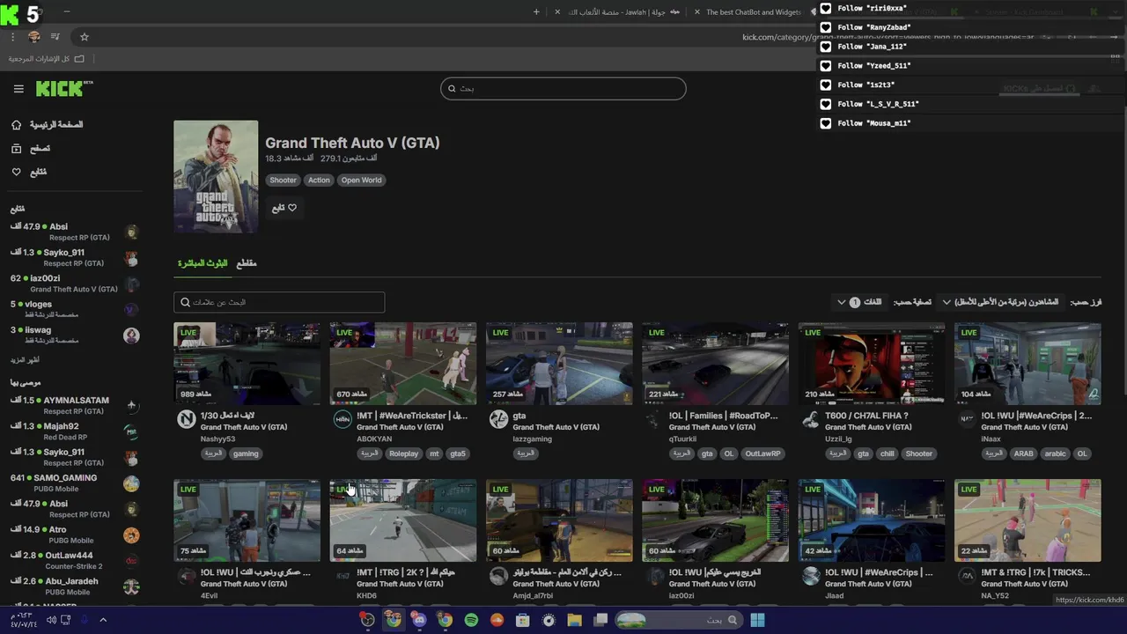Select the Shooter category tag
The height and width of the screenshot is (634, 1127).
click(x=283, y=181)
